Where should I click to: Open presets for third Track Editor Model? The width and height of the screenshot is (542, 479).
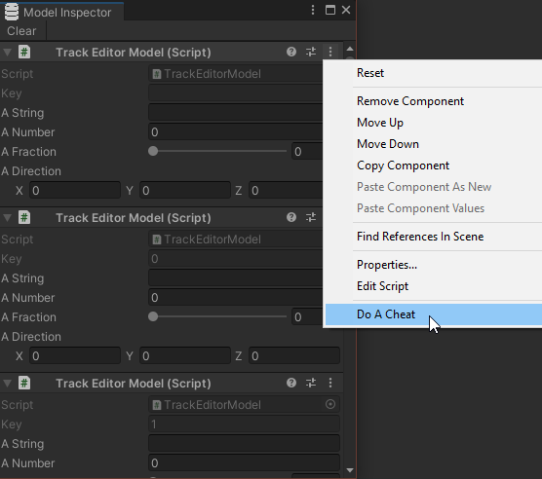[x=311, y=383]
